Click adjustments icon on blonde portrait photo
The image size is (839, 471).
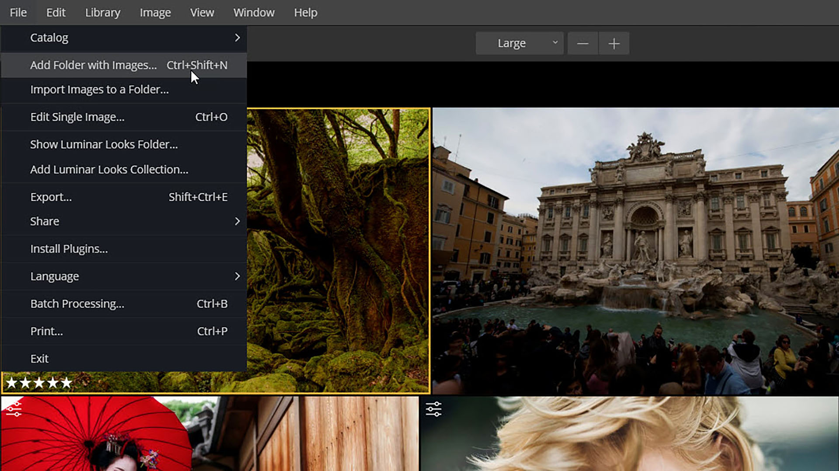tap(433, 409)
